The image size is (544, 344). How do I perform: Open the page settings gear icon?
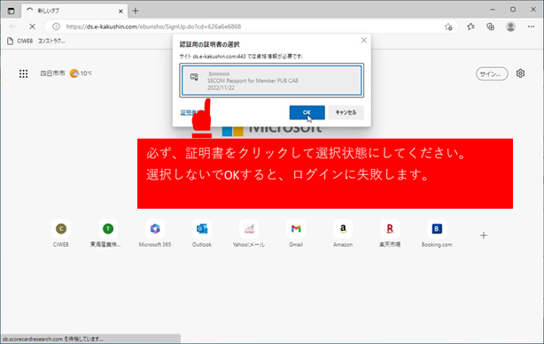click(x=520, y=73)
